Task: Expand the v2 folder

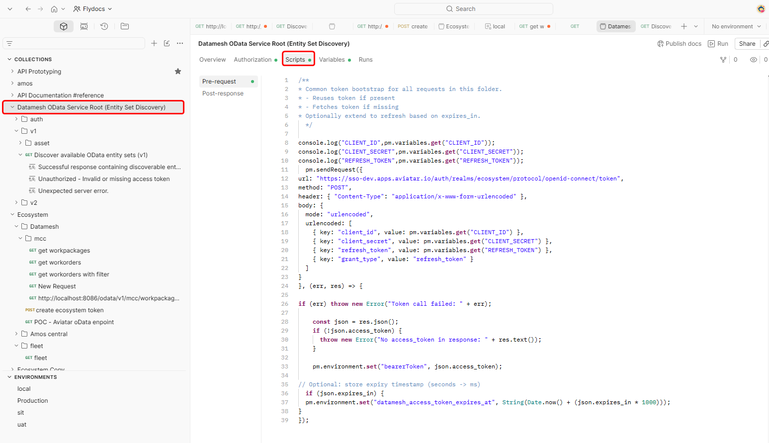Action: click(16, 202)
